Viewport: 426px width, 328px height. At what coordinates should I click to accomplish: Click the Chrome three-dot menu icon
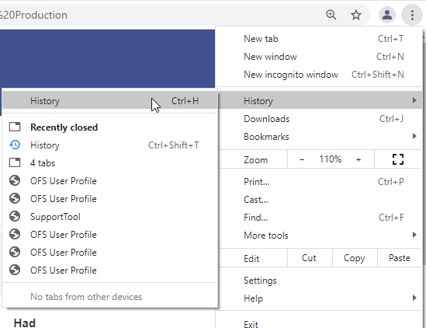(412, 15)
